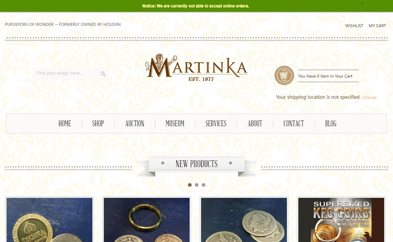Screen dimensions: 393x242
Task: Open the Supersized KFC Coins product thumbnail
Action: (341, 220)
